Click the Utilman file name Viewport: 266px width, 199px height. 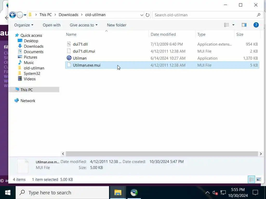(80, 58)
